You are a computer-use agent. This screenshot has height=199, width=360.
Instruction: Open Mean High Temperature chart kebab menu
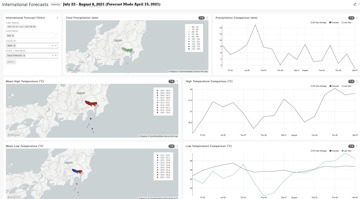pos(177,81)
